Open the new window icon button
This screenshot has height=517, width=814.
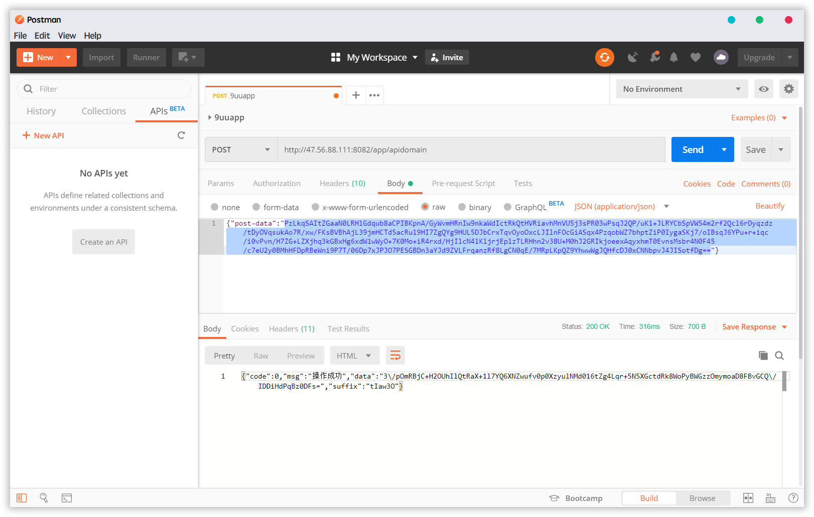tap(188, 57)
